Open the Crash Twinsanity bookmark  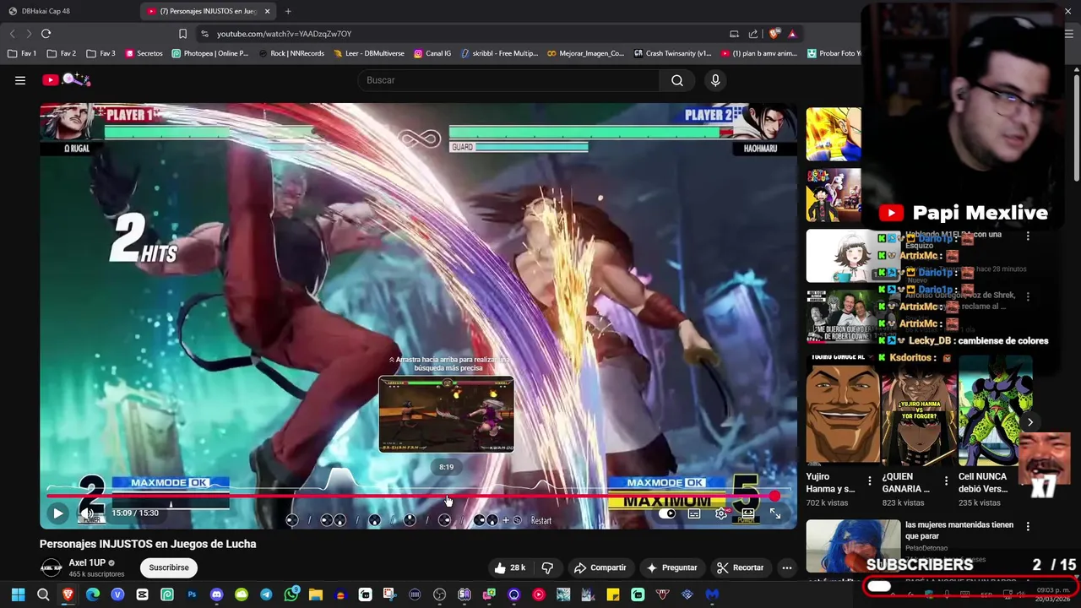[x=673, y=53]
